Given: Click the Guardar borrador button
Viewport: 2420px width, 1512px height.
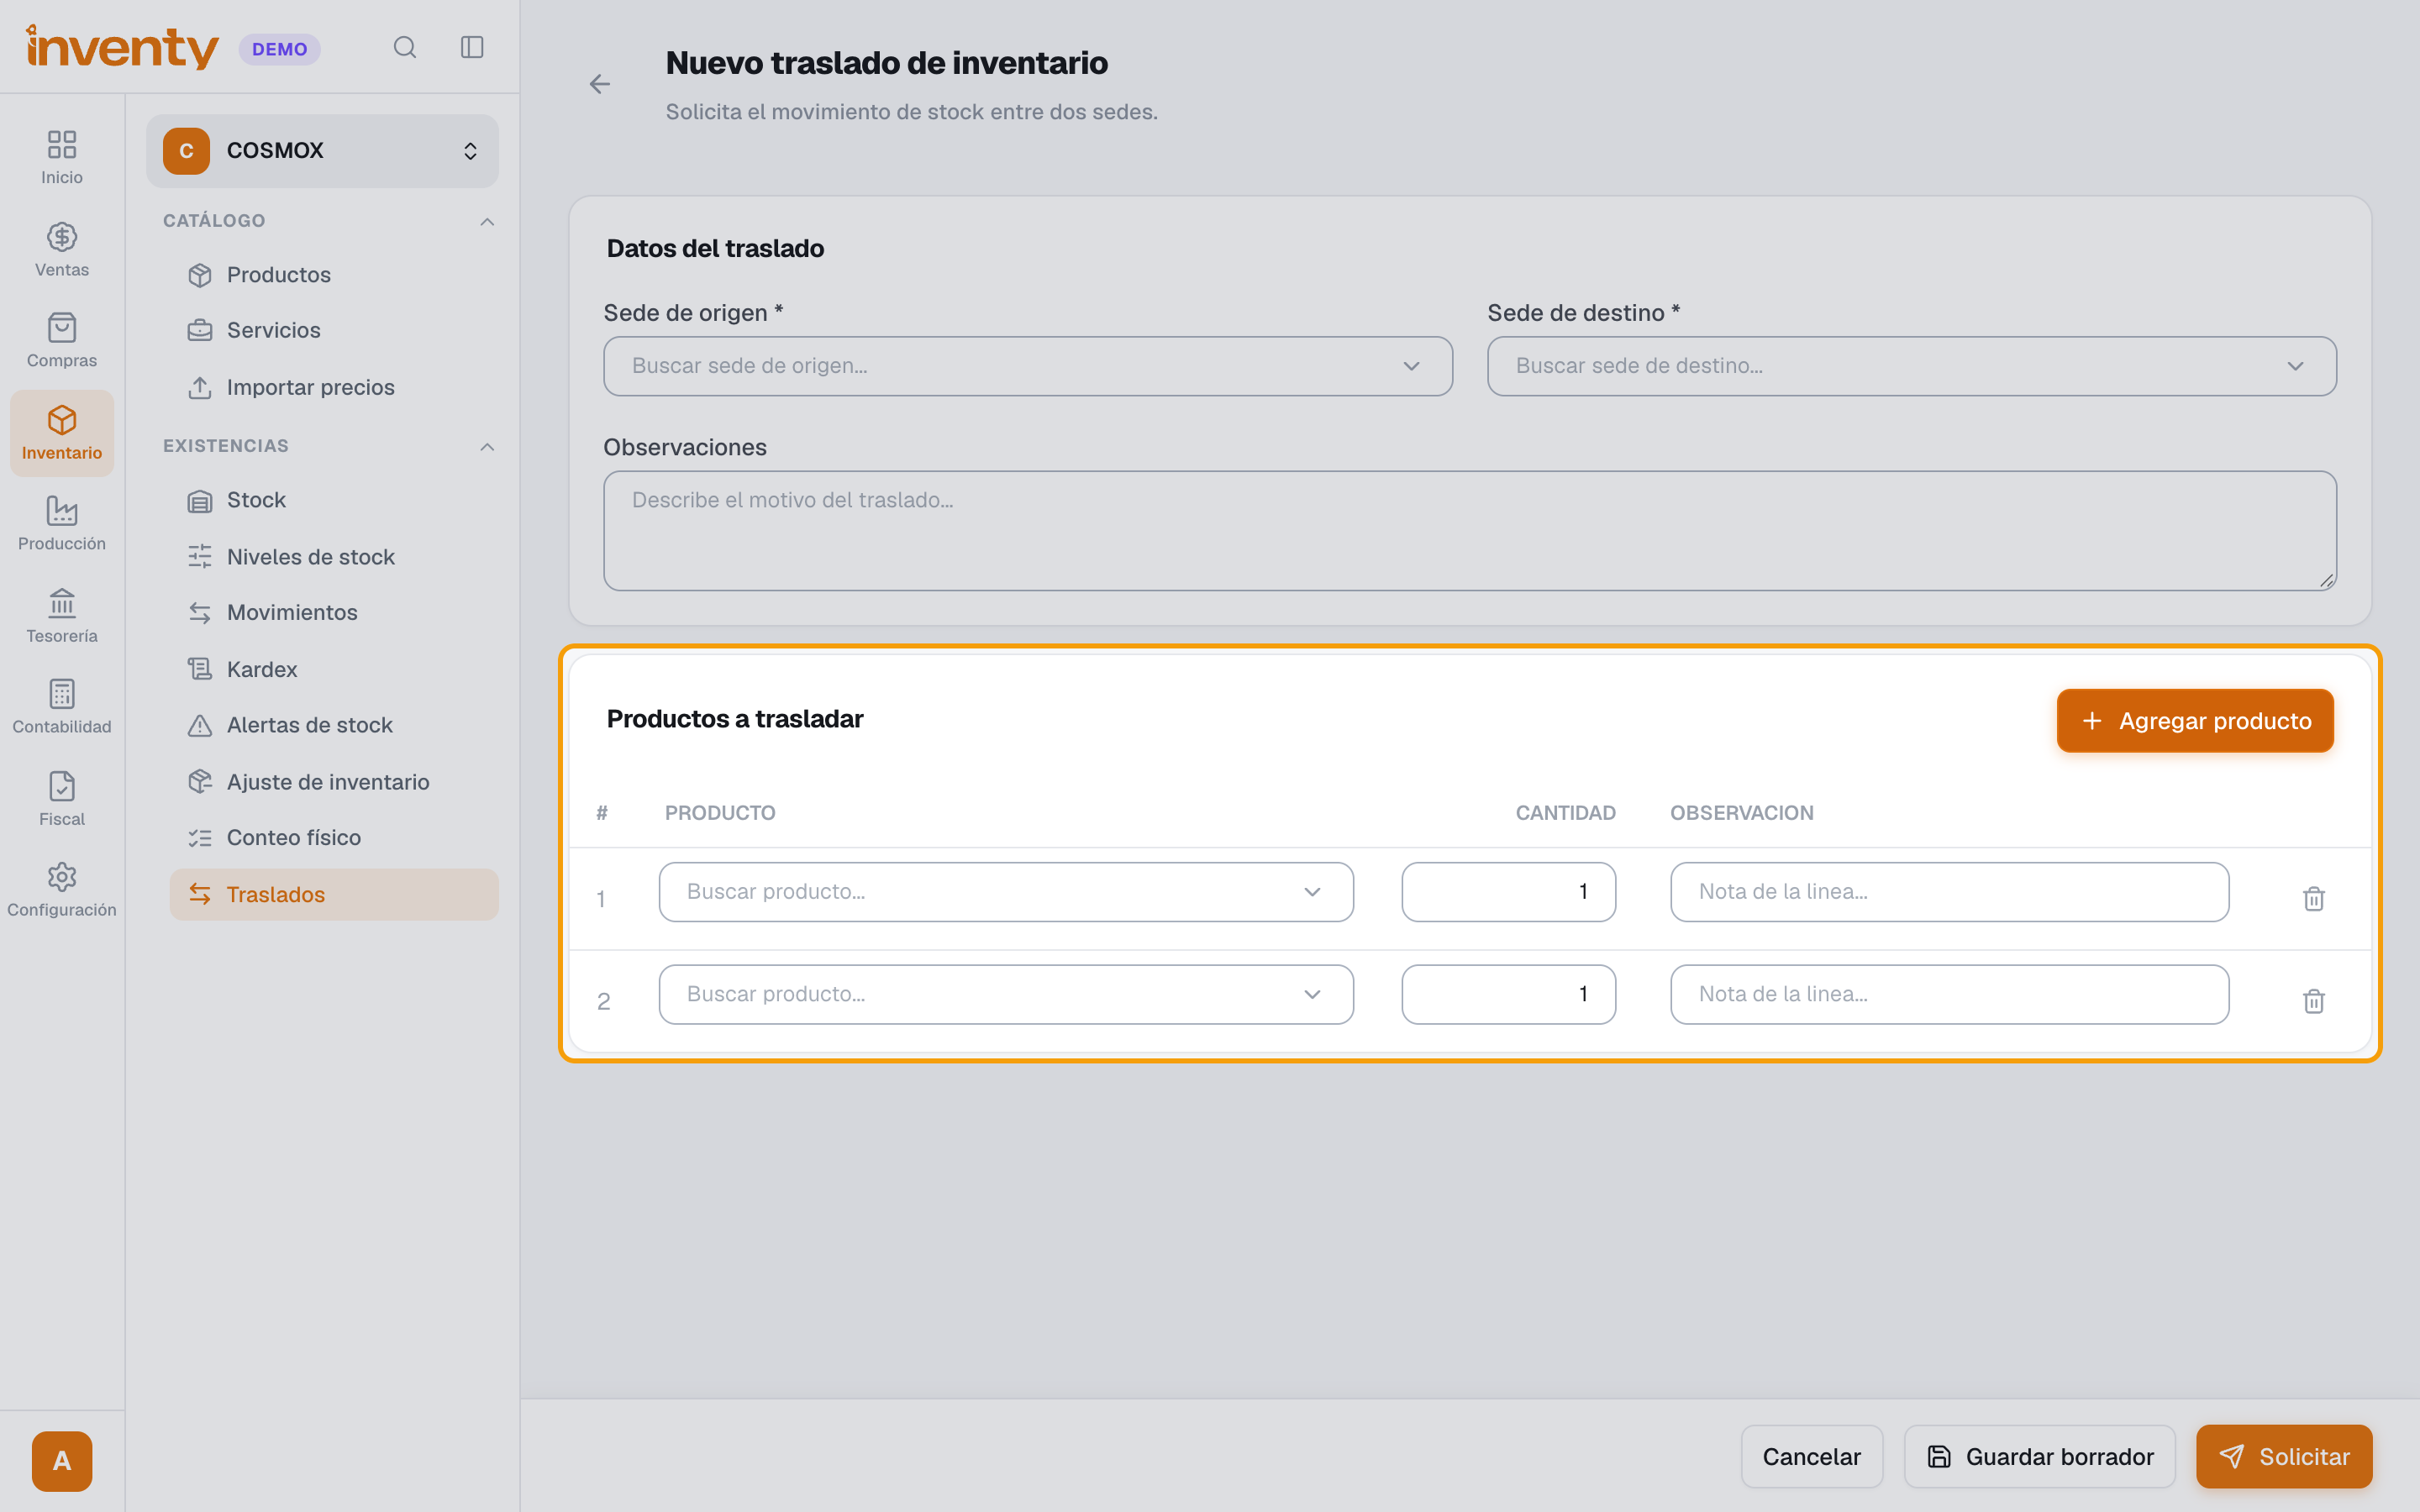Looking at the screenshot, I should pos(2040,1456).
